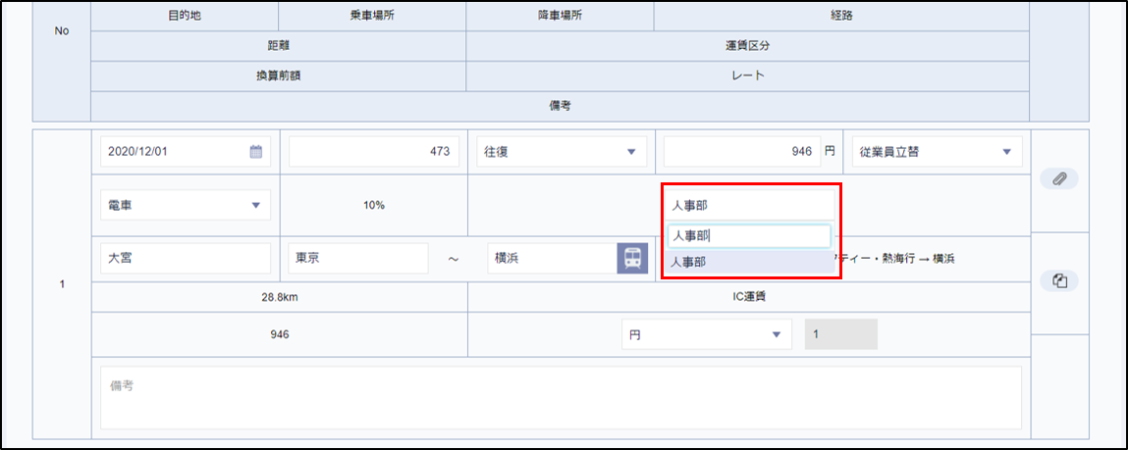Expand the 従業員立替 payment dropdown
The width and height of the screenshot is (1128, 450).
tap(937, 152)
